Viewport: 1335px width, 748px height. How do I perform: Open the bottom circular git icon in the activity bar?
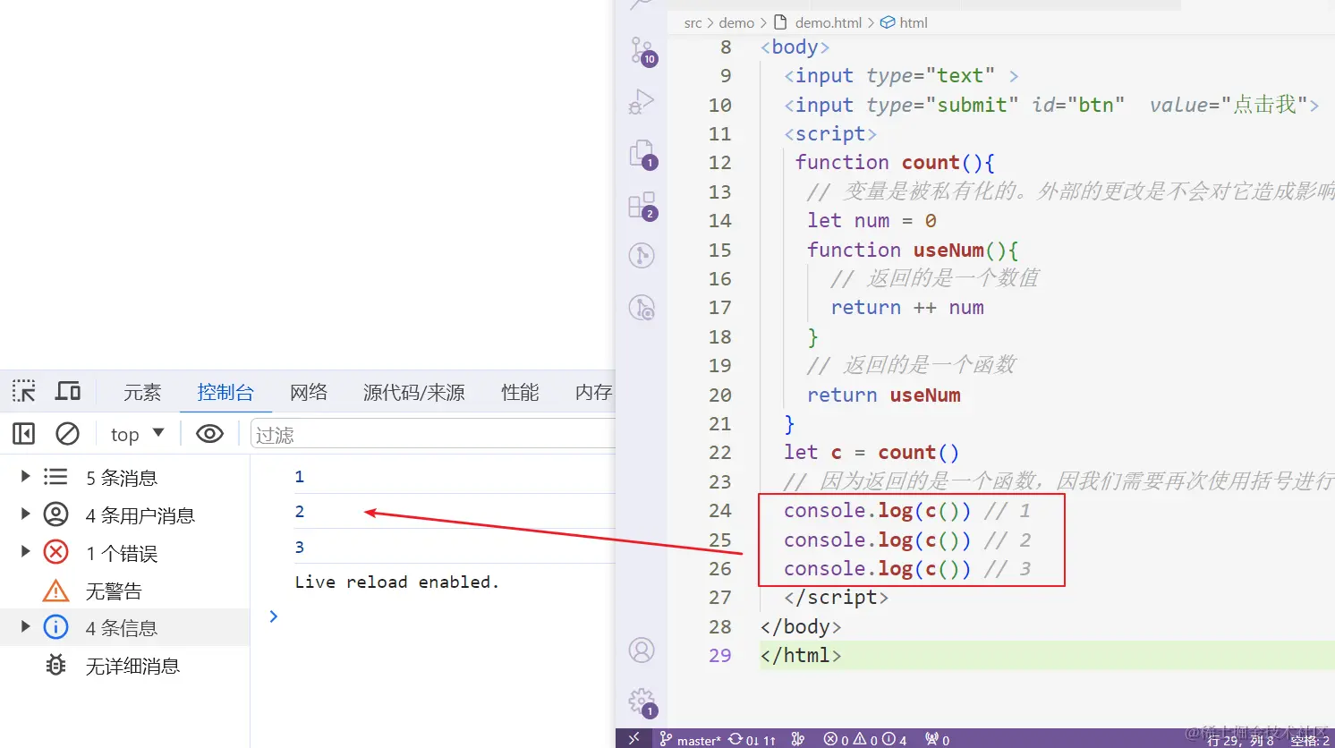(642, 308)
